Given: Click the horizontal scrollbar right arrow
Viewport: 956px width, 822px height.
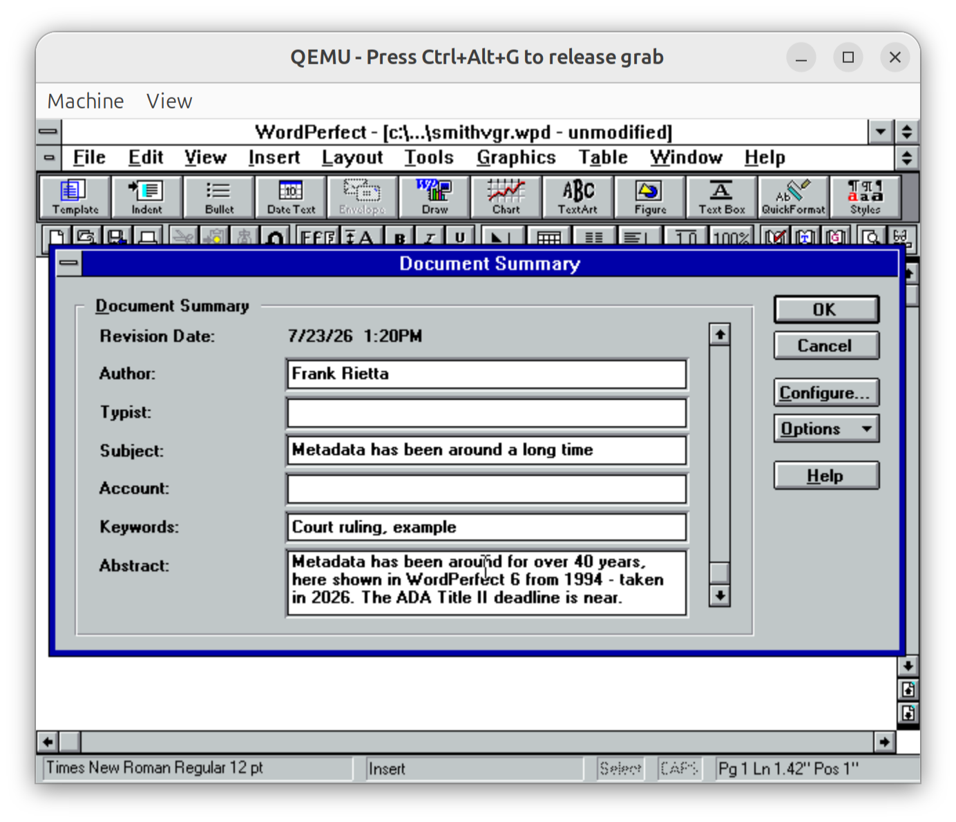Looking at the screenshot, I should coord(885,742).
